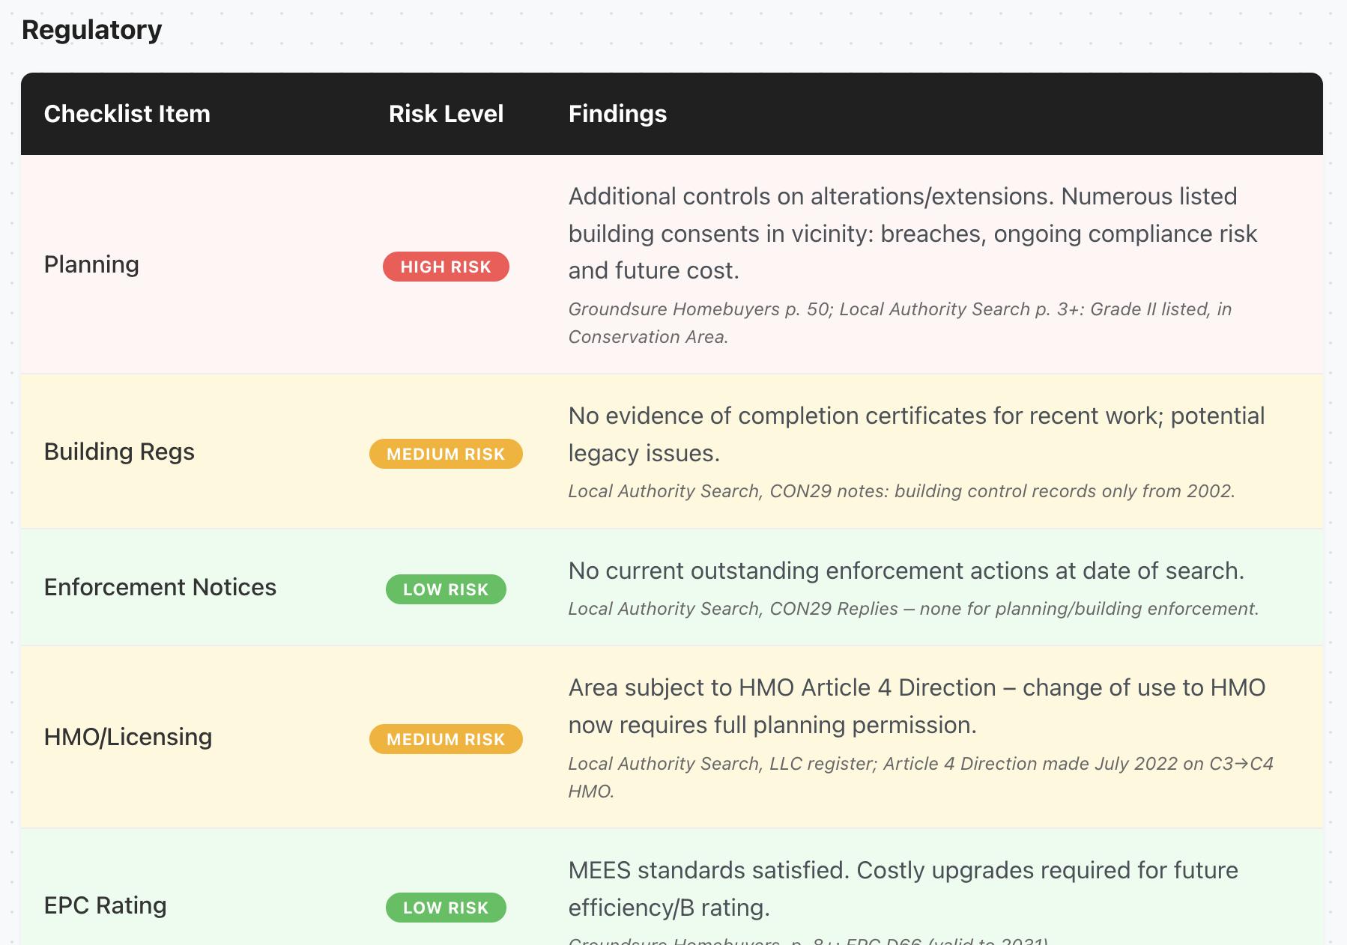Click the completion certificates finding text
The height and width of the screenshot is (945, 1347).
pos(916,434)
